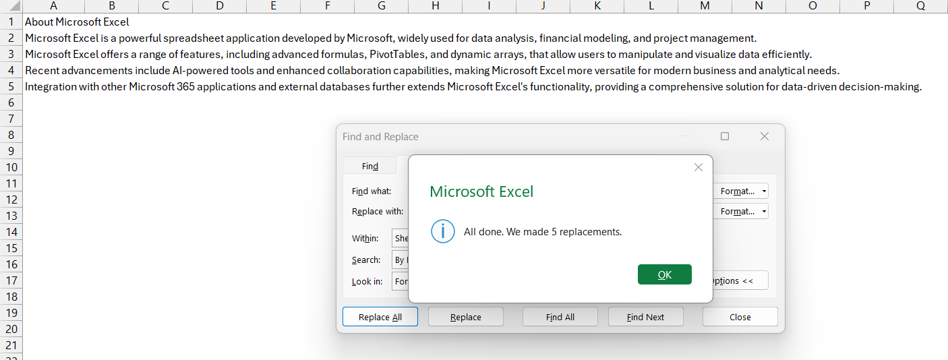
Task: Expand the arrow on Replace with Format button
Action: point(764,211)
